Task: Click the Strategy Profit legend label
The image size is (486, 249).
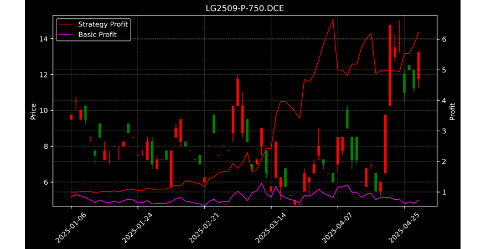Action: pos(103,24)
